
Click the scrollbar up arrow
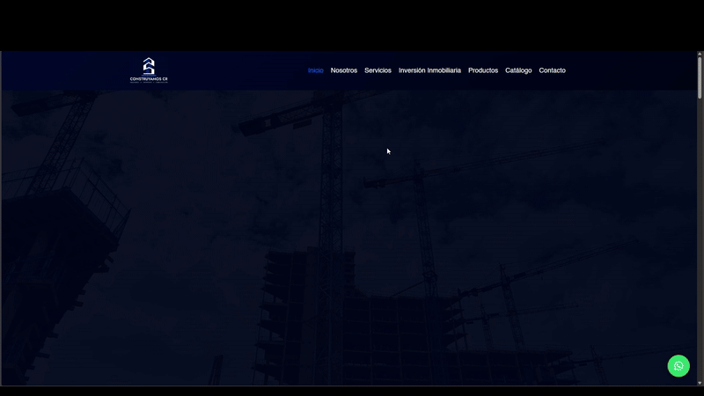coord(700,55)
